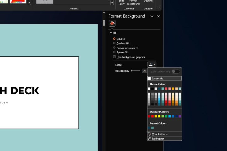Click the Designer ribbon button

tap(148, 1)
